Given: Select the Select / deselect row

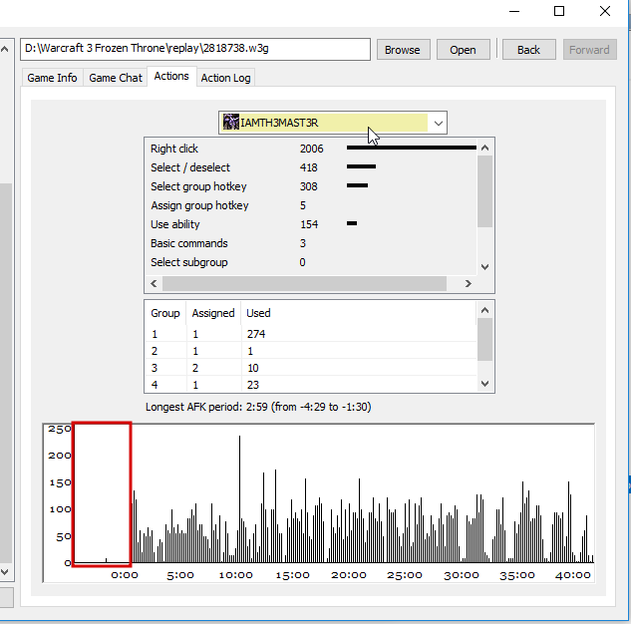Looking at the screenshot, I should [x=310, y=167].
